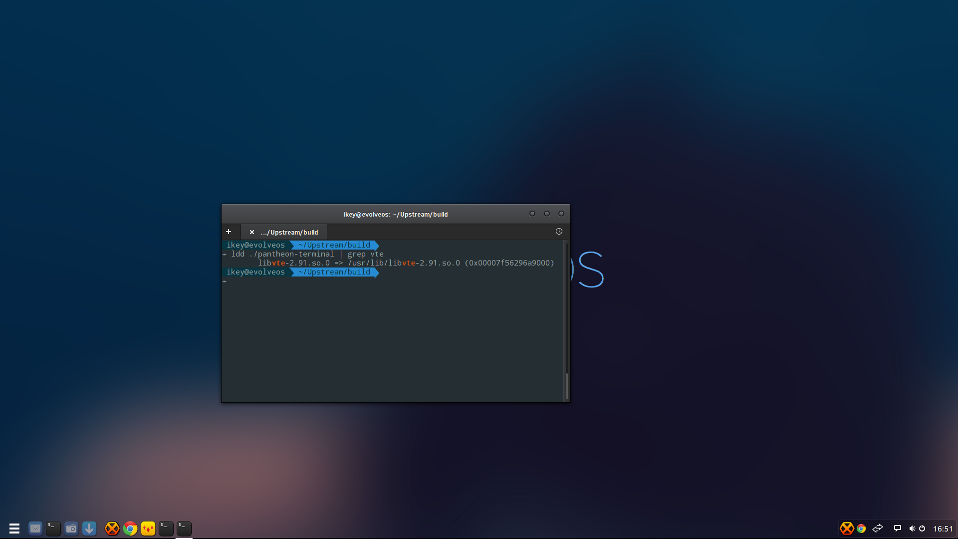
Task: Click the first ~/Upstream/build prompt segment
Action: point(334,245)
